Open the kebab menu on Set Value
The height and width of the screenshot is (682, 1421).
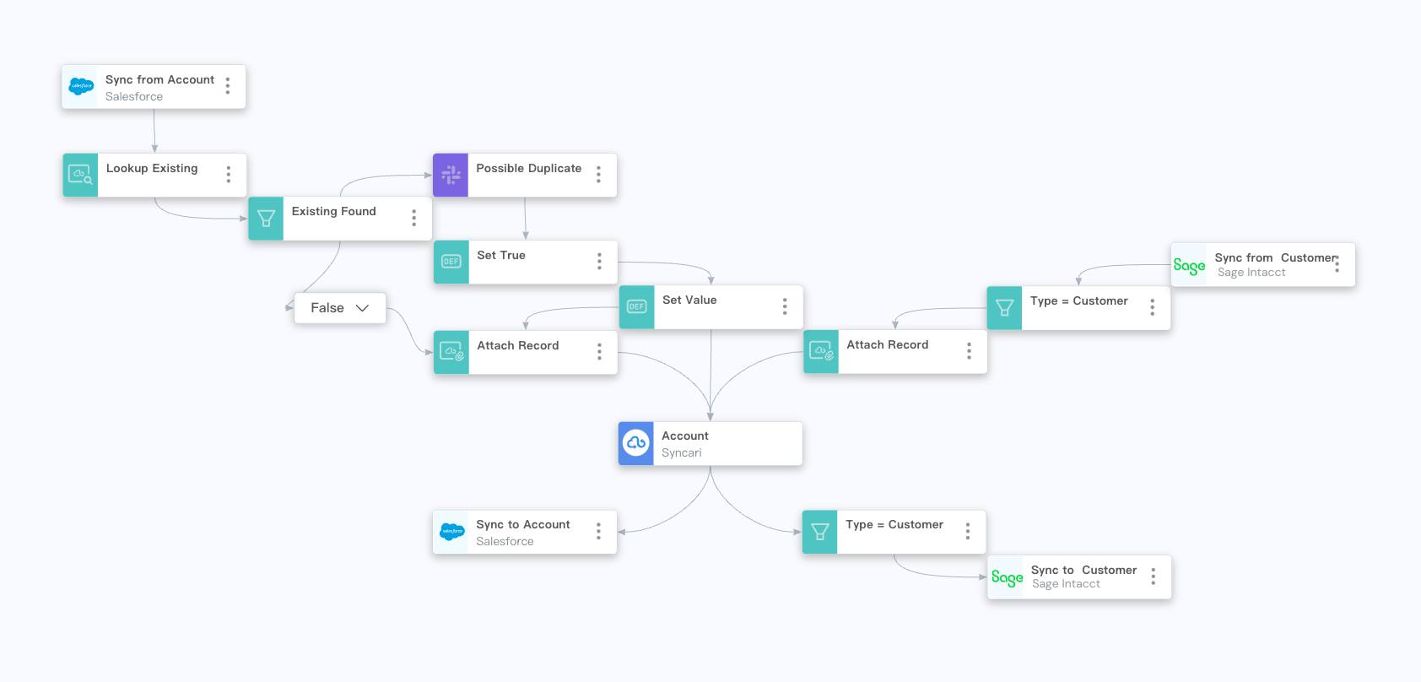pyautogui.click(x=785, y=306)
